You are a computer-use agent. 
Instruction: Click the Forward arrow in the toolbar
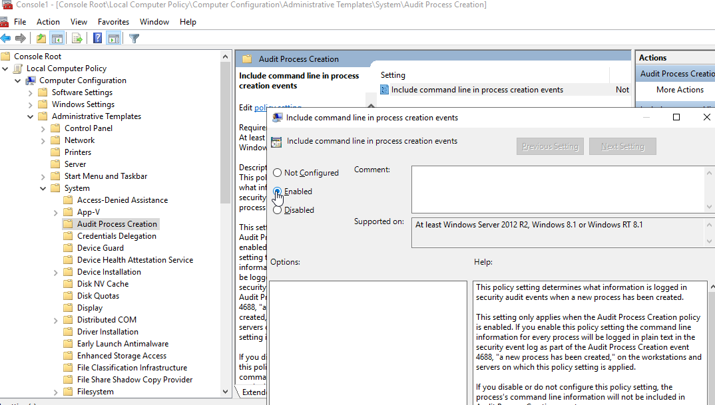point(21,39)
